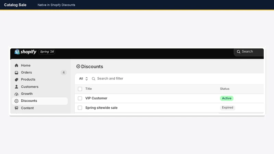Open the Spring sitewide sale discount
The width and height of the screenshot is (274, 154).
point(101,108)
